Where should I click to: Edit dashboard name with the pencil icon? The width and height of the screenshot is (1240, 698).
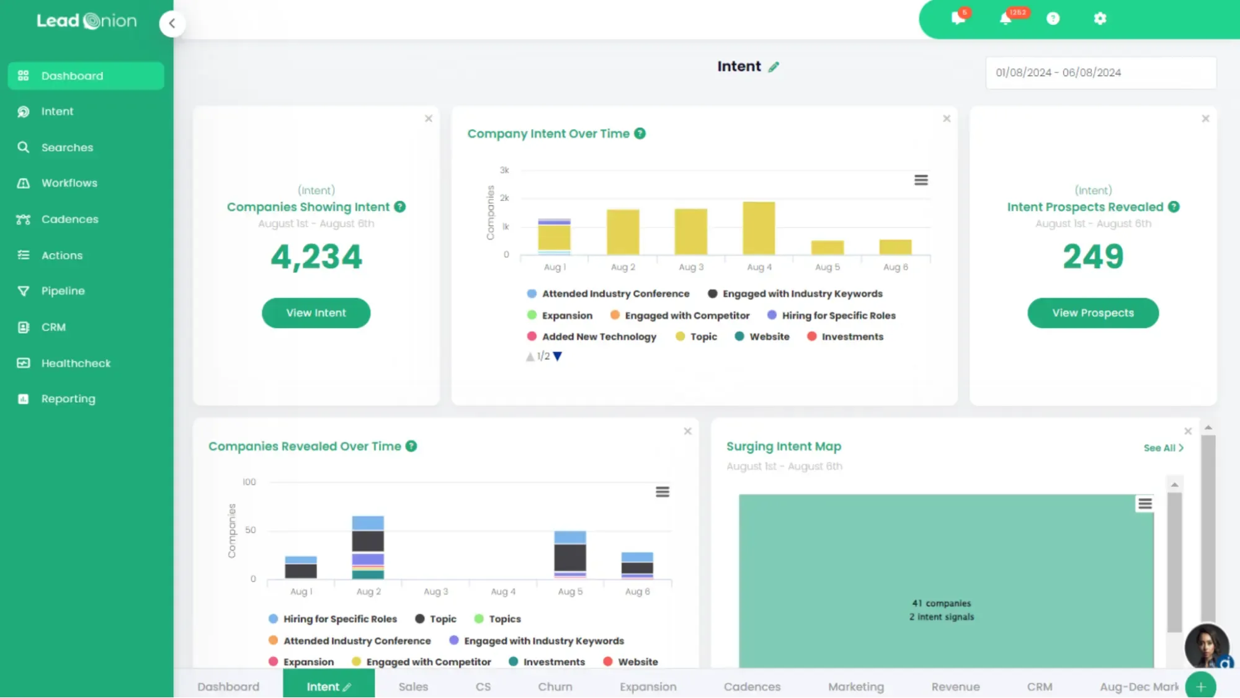(x=774, y=66)
